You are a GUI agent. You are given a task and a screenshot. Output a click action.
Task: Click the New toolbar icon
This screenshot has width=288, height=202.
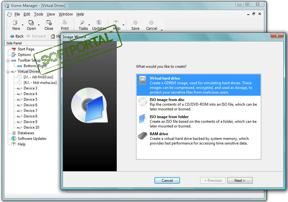click(15, 23)
